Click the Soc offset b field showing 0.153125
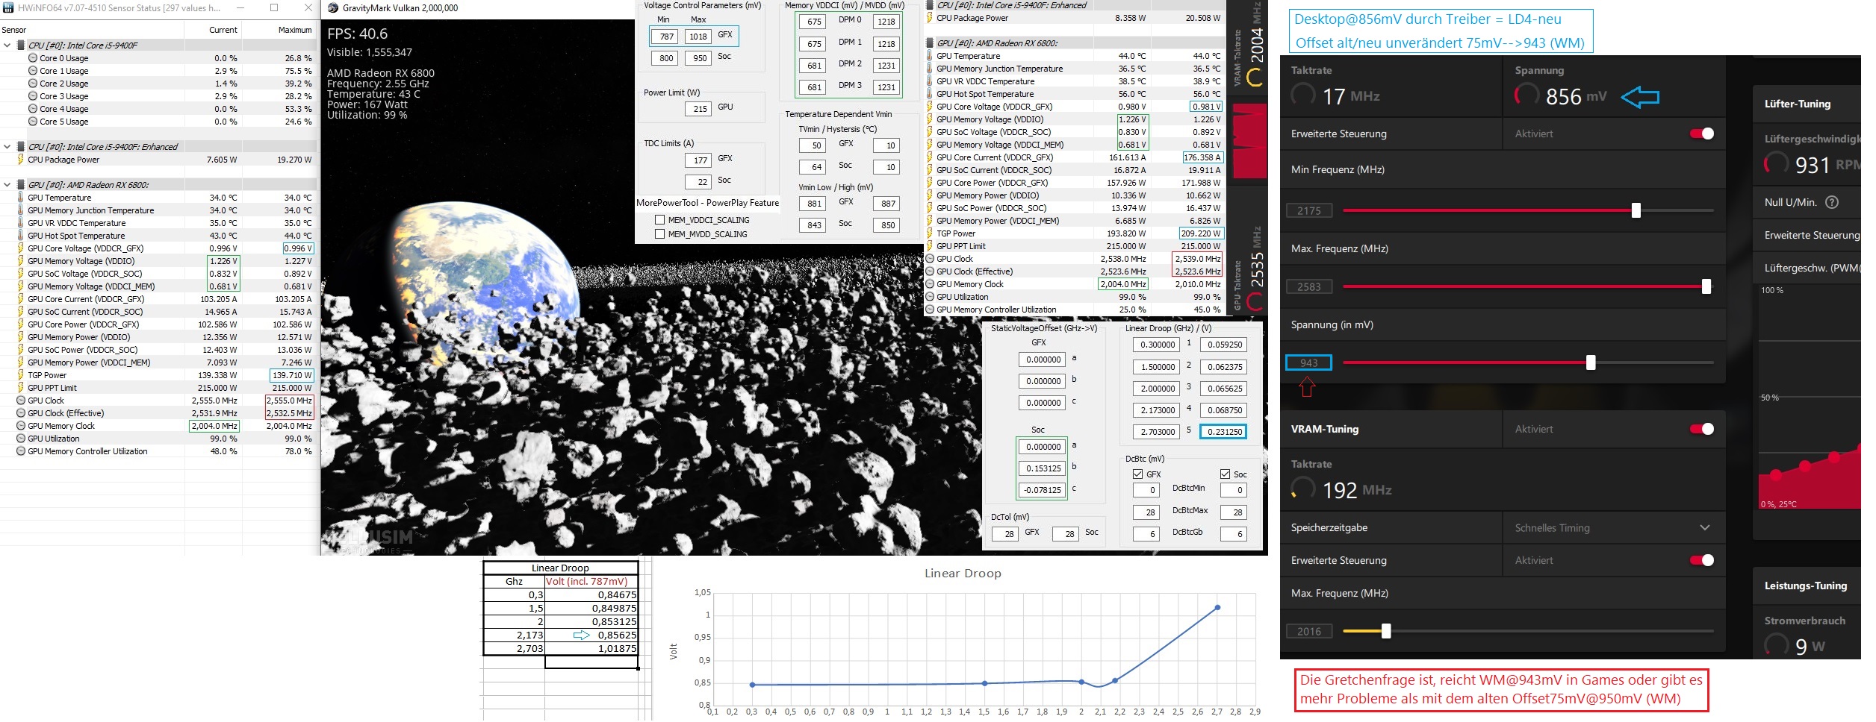The height and width of the screenshot is (722, 1876). (1042, 468)
